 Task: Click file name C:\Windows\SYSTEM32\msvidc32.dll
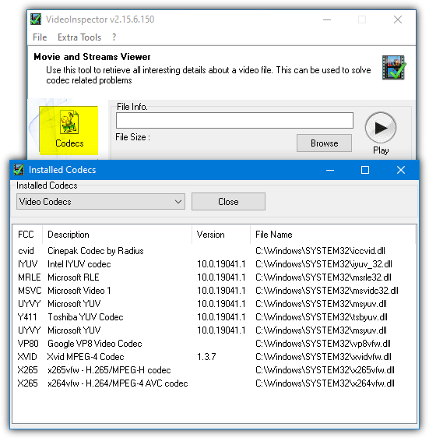[326, 291]
